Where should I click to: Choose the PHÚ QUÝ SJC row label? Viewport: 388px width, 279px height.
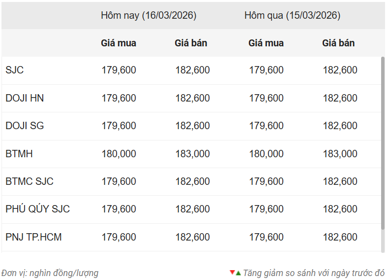click(x=38, y=209)
